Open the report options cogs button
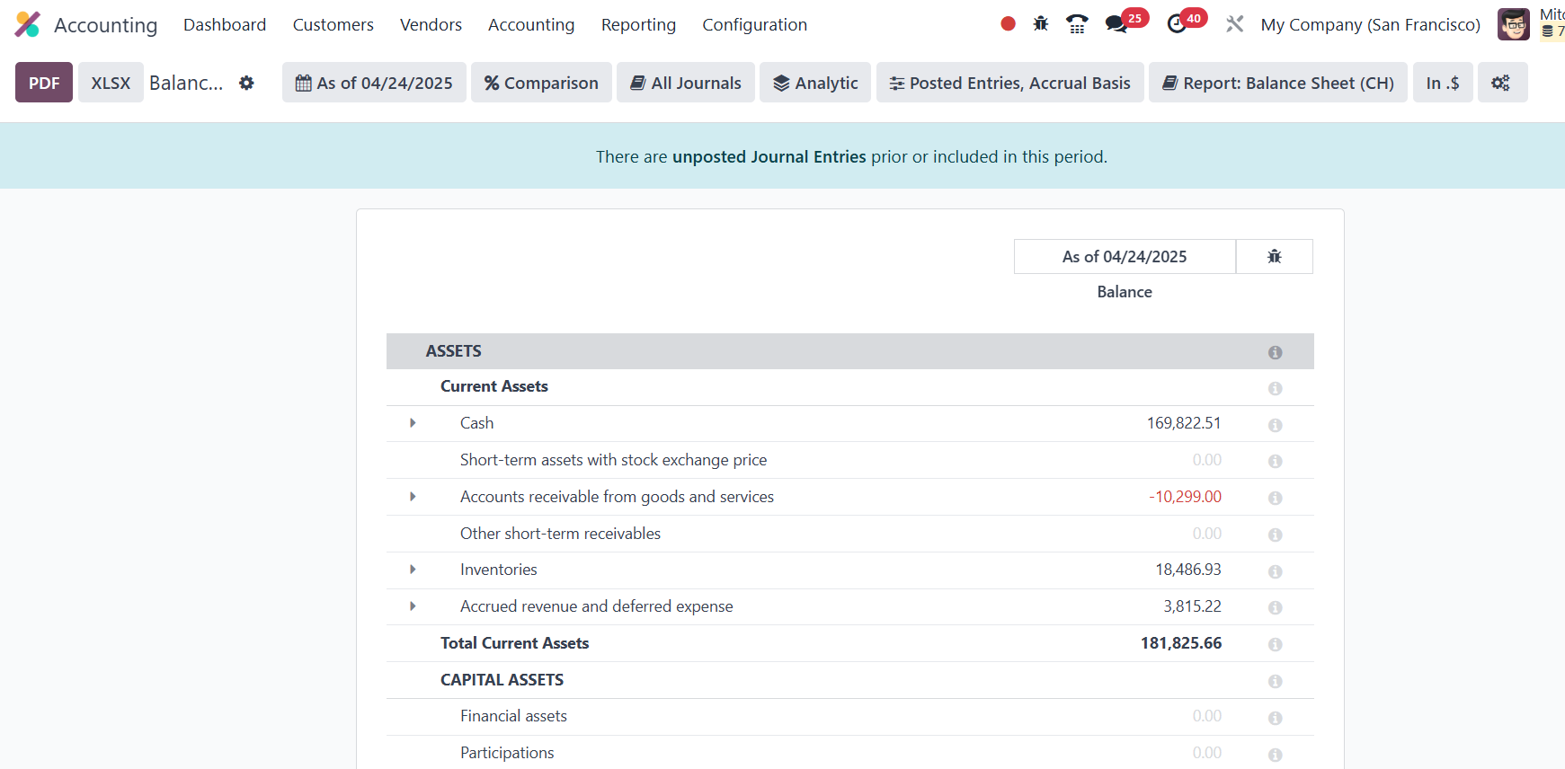The width and height of the screenshot is (1565, 769). pyautogui.click(x=1501, y=83)
